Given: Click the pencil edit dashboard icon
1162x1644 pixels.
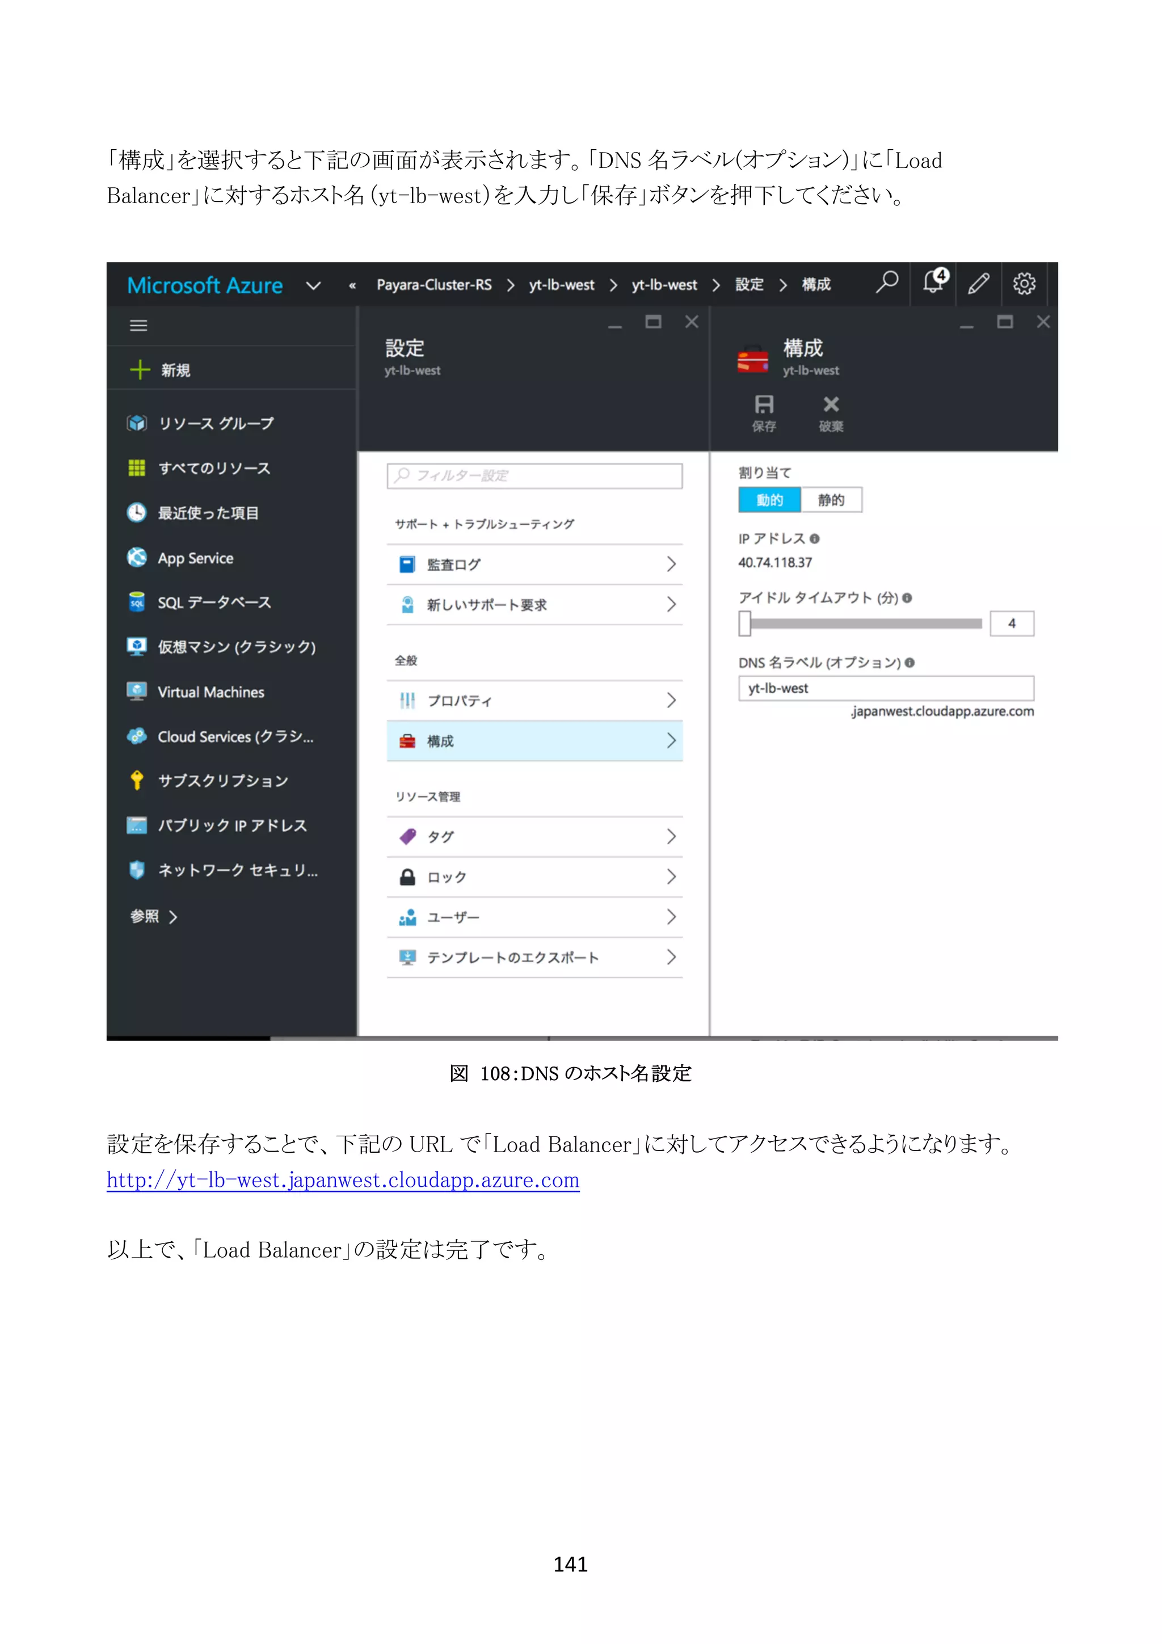Looking at the screenshot, I should pyautogui.click(x=979, y=284).
